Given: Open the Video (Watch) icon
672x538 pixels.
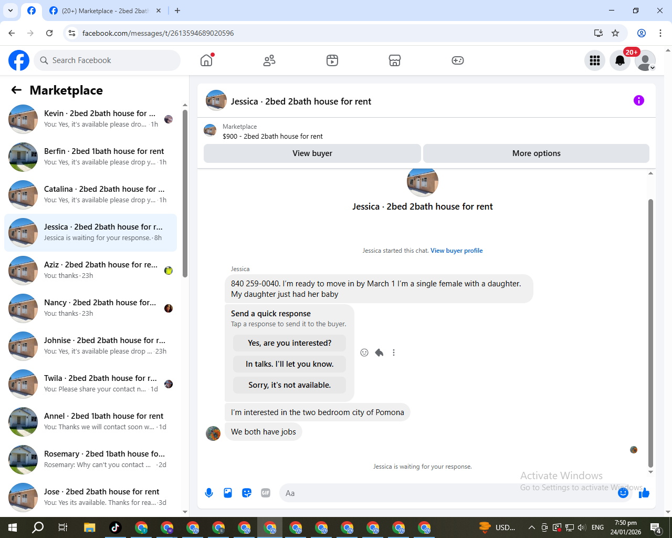Looking at the screenshot, I should 332,60.
